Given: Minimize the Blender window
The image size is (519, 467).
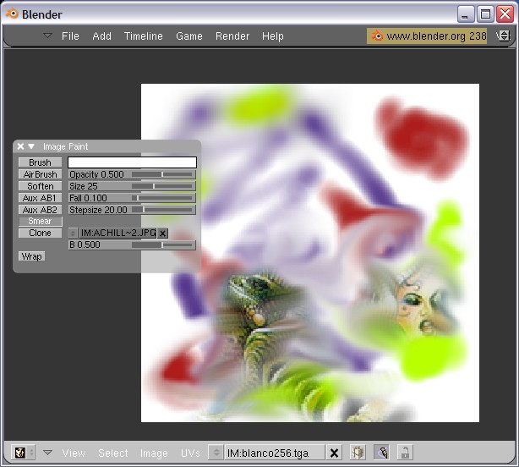Looking at the screenshot, I should (x=466, y=14).
